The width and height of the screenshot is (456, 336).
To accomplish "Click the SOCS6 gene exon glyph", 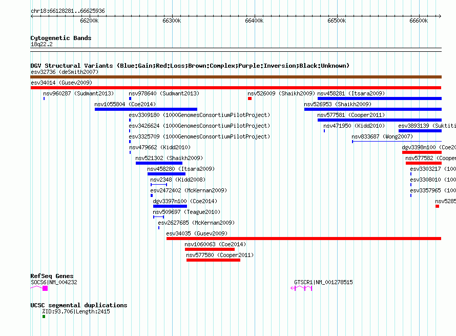I will pyautogui.click(x=45, y=288).
